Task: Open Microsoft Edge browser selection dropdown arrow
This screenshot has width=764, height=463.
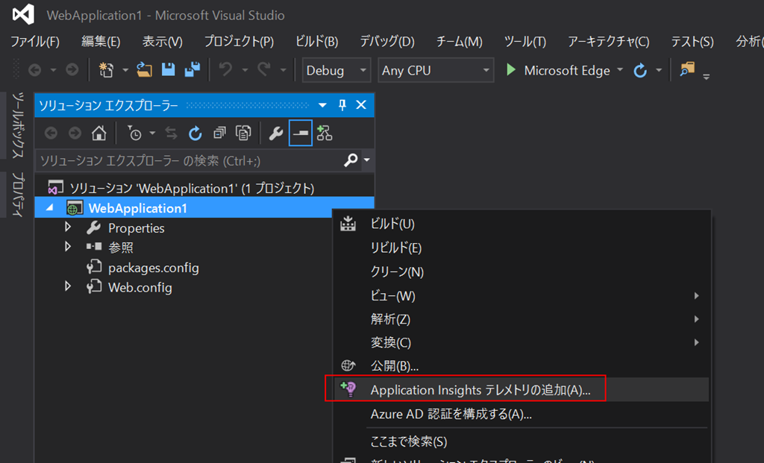Action: point(620,70)
